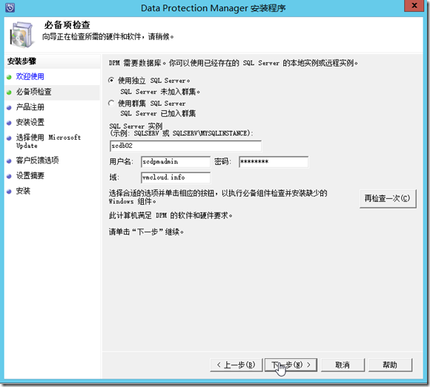
Task: Click the blue bullet beside 设置摘要
Action: [9, 176]
